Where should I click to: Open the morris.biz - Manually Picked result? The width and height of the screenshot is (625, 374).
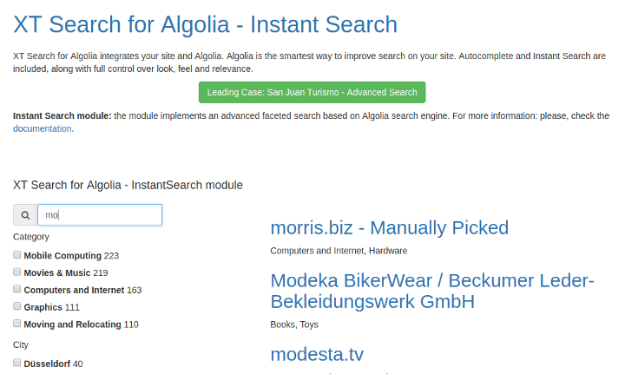[x=390, y=228]
